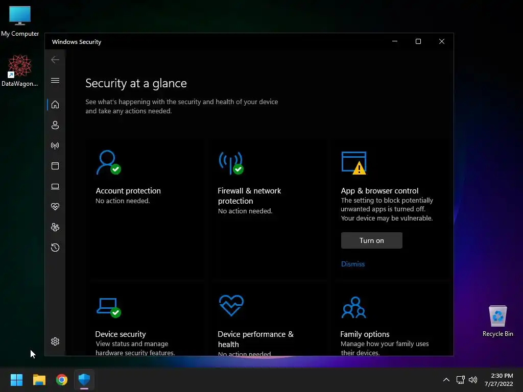Click the Family options people icon
The image size is (523, 392).
(354, 307)
